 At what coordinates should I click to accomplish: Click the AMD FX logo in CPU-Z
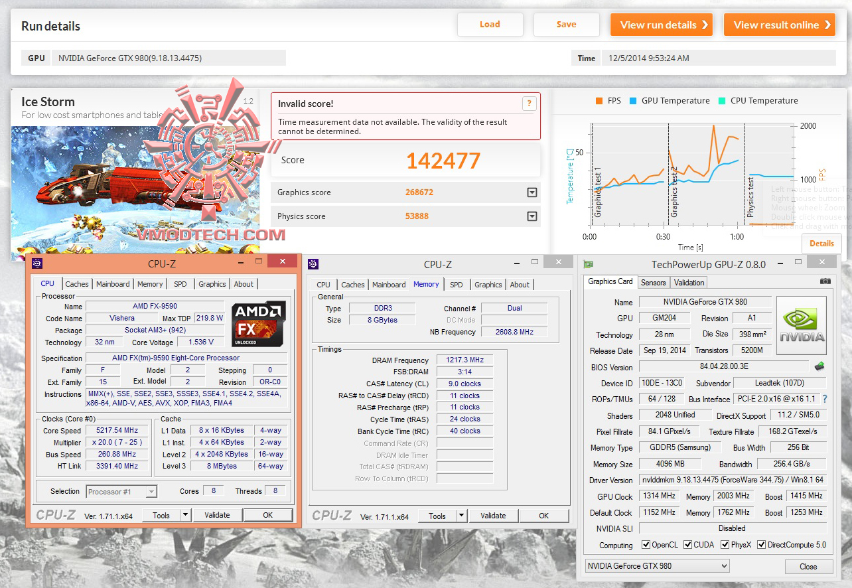point(259,324)
